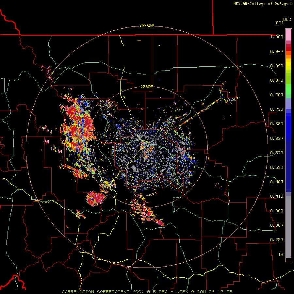The image size is (294, 294).
Task: Click the 0.360 scale value
Action: point(277,211)
